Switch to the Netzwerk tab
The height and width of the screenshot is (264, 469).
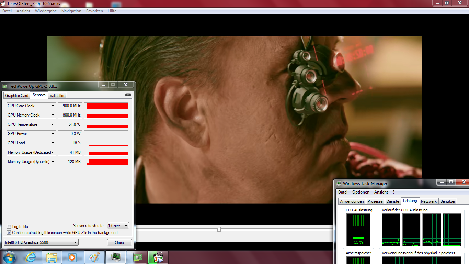[x=429, y=201]
